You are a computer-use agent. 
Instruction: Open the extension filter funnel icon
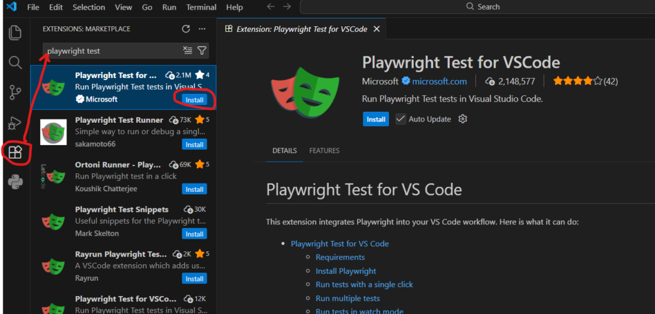click(x=202, y=51)
